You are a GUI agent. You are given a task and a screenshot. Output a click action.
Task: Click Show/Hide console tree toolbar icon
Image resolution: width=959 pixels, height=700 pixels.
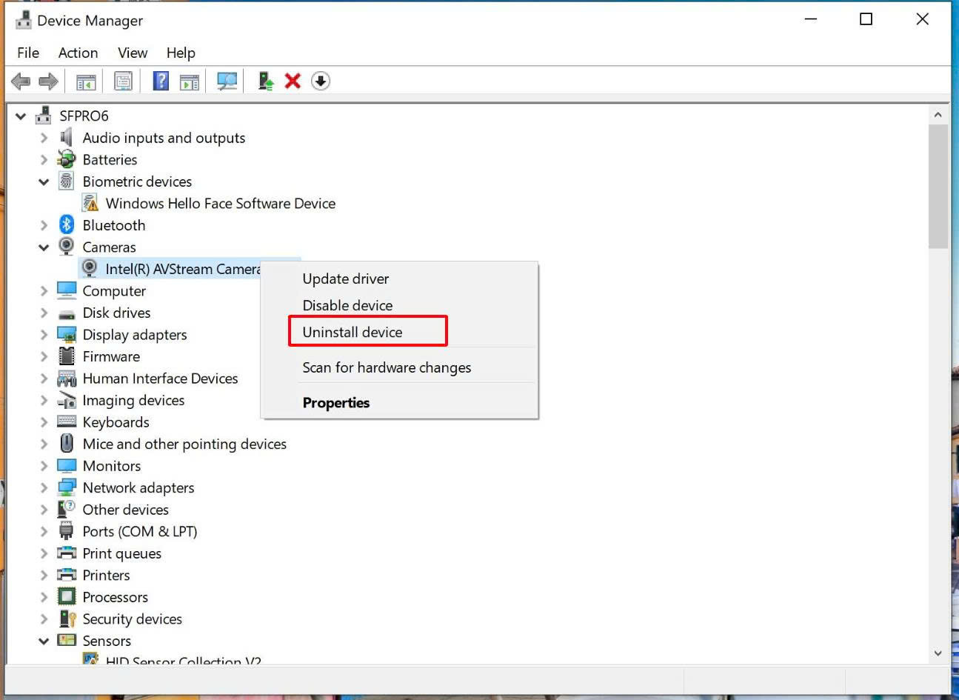tap(86, 81)
